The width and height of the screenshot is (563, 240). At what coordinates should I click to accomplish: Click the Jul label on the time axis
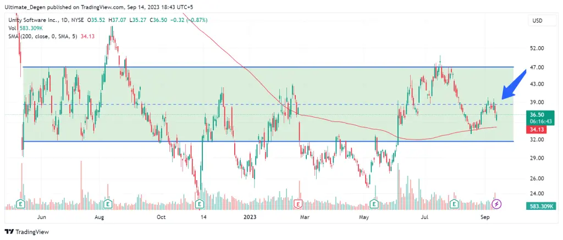click(425, 217)
